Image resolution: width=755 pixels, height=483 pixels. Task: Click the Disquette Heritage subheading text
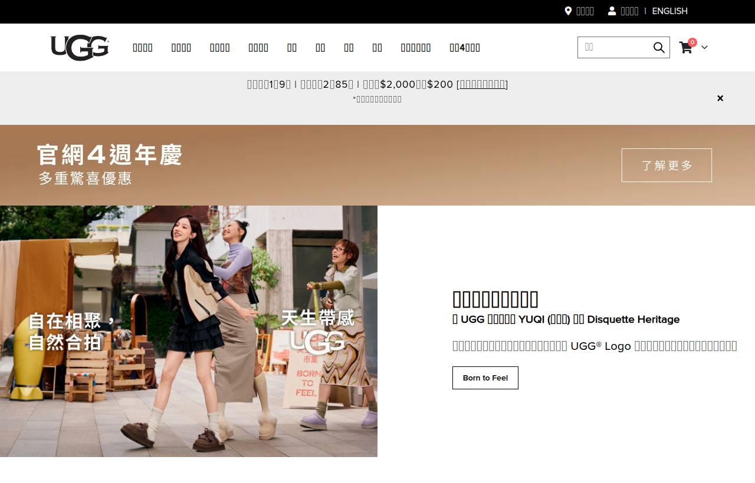pyautogui.click(x=566, y=319)
